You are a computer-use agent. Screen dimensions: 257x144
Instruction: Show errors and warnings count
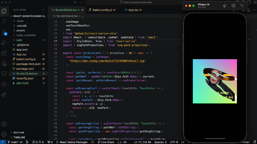tap(38, 142)
